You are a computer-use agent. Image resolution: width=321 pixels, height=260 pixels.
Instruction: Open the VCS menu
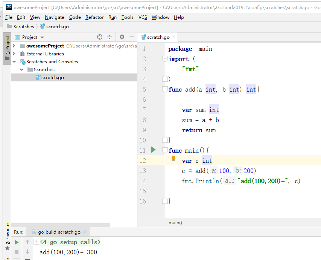(143, 17)
